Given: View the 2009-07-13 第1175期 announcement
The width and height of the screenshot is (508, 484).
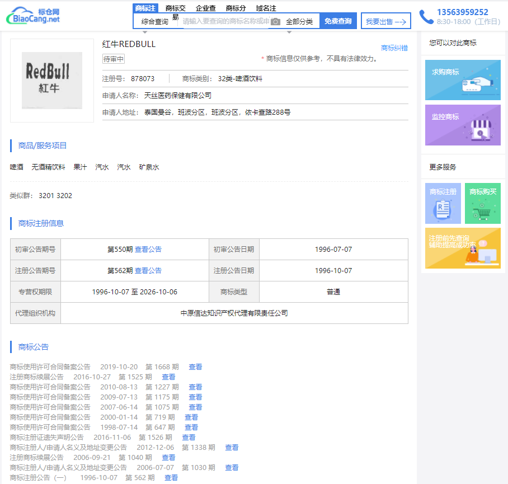Looking at the screenshot, I should point(195,397).
